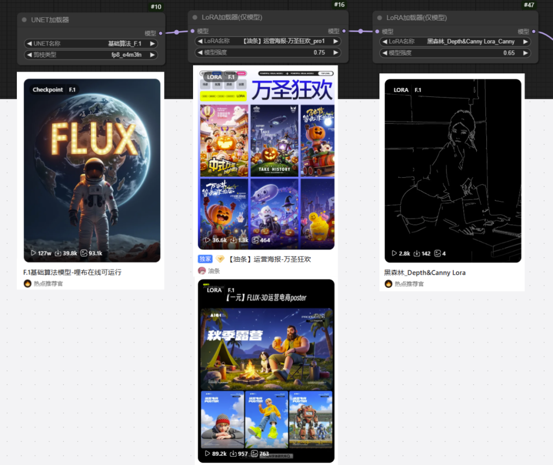553x465 pixels.
Task: Toggle collapse dot of node #16 LoRA加载器
Action: pyautogui.click(x=195, y=17)
